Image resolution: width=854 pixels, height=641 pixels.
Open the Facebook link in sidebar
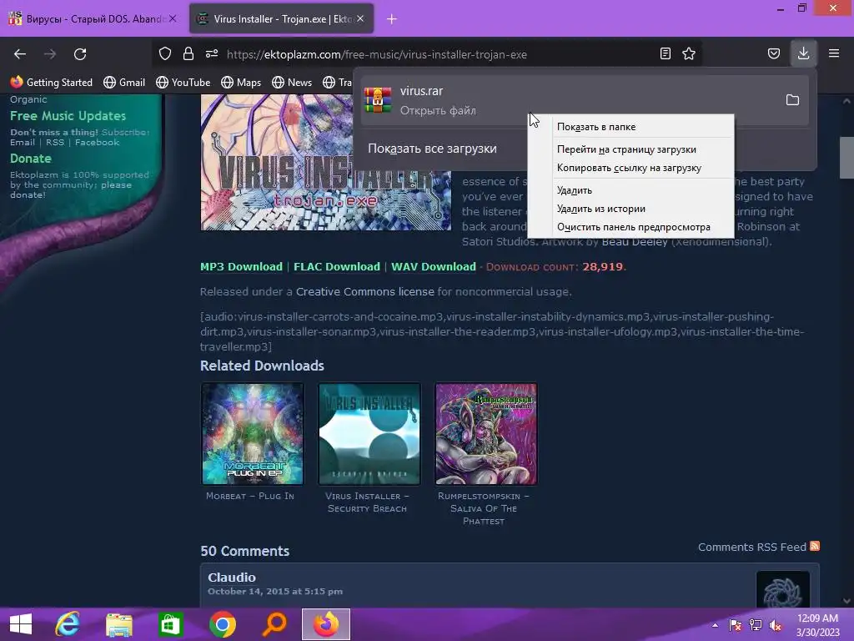click(97, 142)
